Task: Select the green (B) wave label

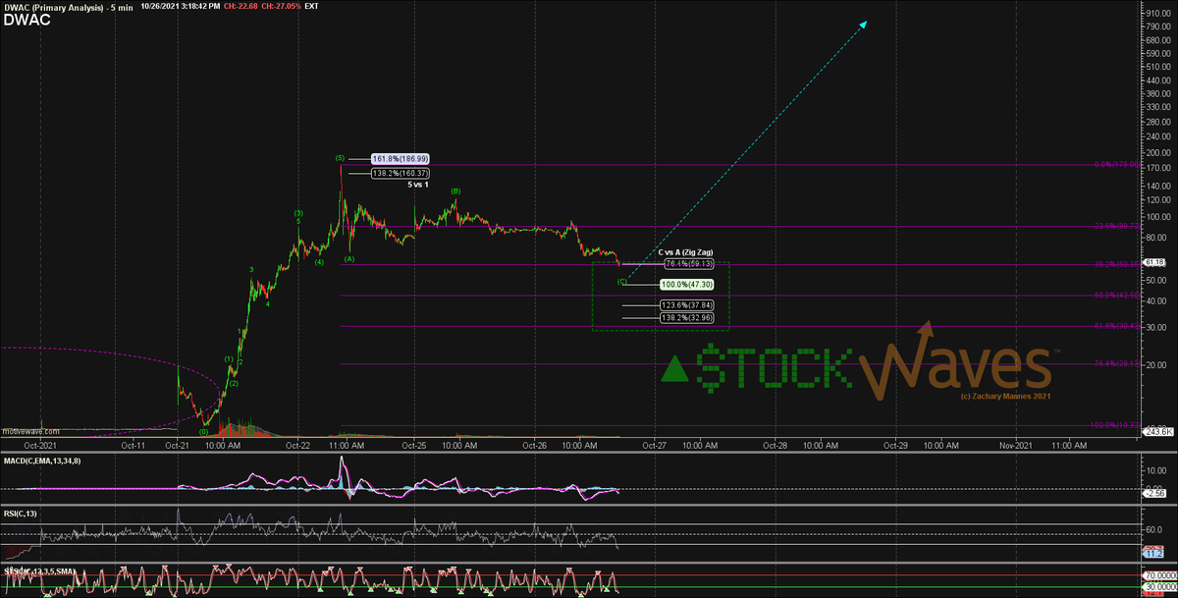Action: point(455,191)
